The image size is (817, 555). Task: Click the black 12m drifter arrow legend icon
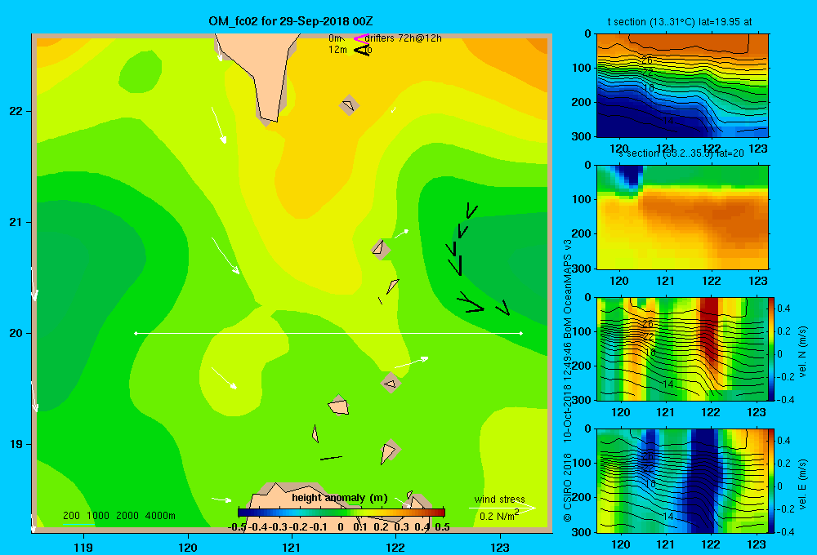click(x=362, y=50)
